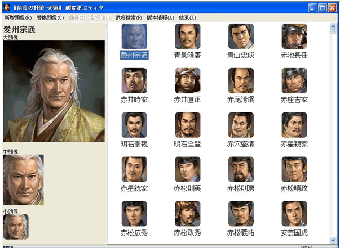The height and width of the screenshot is (248, 340).
Task: Select the 赤松則房 portrait icon
Action: (241, 169)
